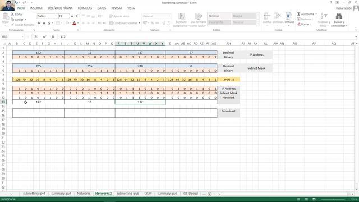The width and height of the screenshot is (359, 202).
Task: Select the Buena cell style
Action: click(x=244, y=16)
